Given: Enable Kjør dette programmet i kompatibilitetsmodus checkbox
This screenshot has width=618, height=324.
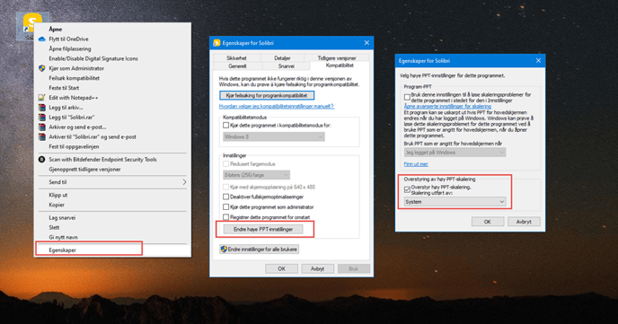Looking at the screenshot, I should (x=225, y=125).
